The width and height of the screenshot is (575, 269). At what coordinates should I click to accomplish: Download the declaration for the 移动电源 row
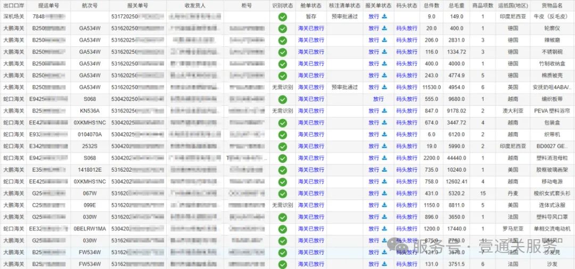coord(384,181)
